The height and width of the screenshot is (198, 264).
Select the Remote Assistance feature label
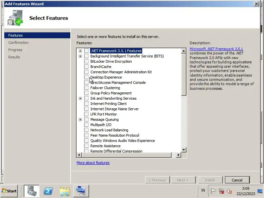coord(105,146)
